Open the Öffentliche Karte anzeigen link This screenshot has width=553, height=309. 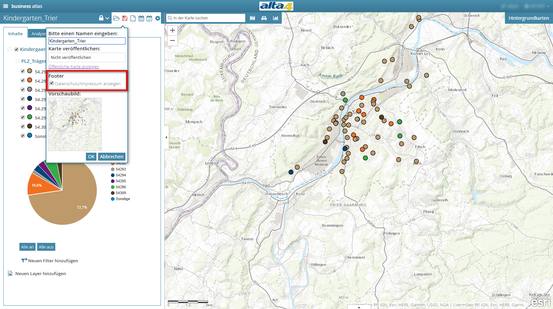[74, 66]
